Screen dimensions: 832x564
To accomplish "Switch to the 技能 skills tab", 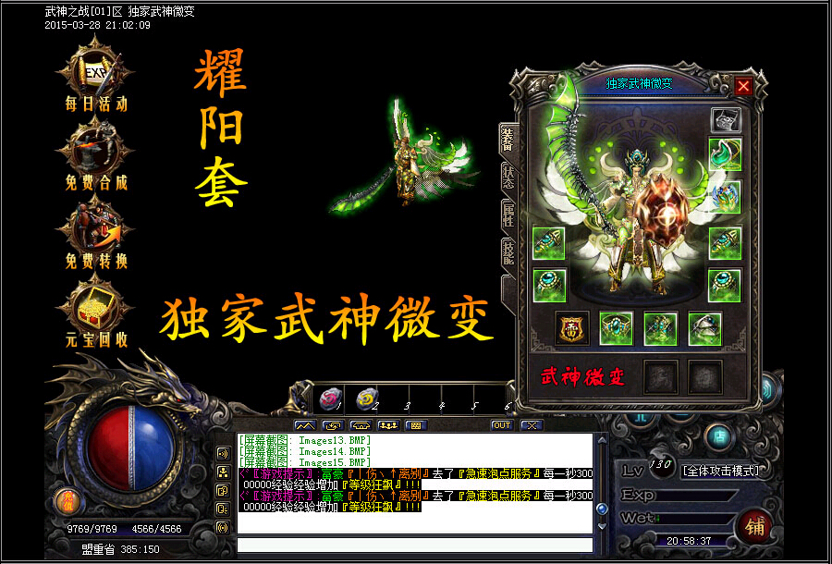I will tap(508, 254).
